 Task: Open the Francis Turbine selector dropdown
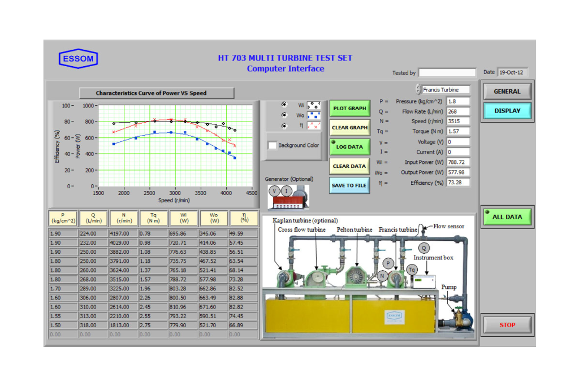tap(447, 89)
